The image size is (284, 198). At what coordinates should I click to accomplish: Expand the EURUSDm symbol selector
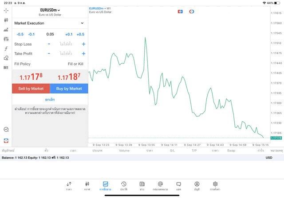click(50, 10)
